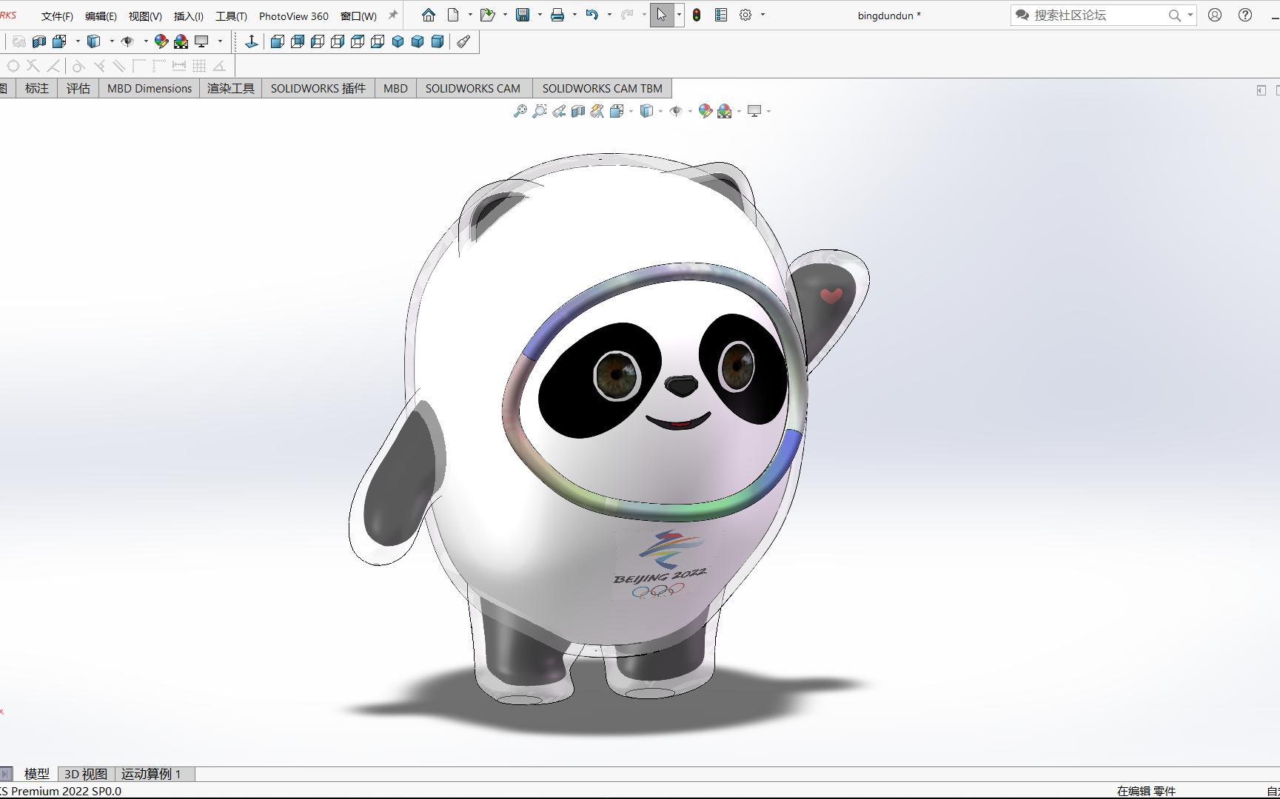
Task: Click the search magnifier icon
Action: tap(1174, 15)
